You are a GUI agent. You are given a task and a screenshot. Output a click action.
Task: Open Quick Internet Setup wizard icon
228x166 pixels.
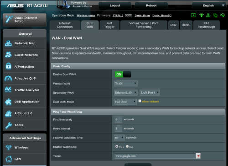tap(9, 19)
